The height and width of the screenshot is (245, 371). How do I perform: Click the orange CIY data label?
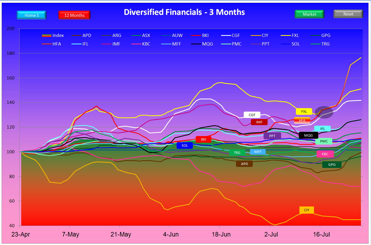click(307, 210)
